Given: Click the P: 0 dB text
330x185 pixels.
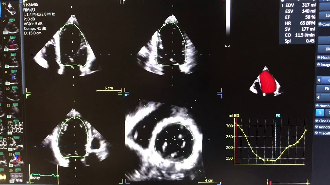Looking at the screenshot, I should coord(29,19).
